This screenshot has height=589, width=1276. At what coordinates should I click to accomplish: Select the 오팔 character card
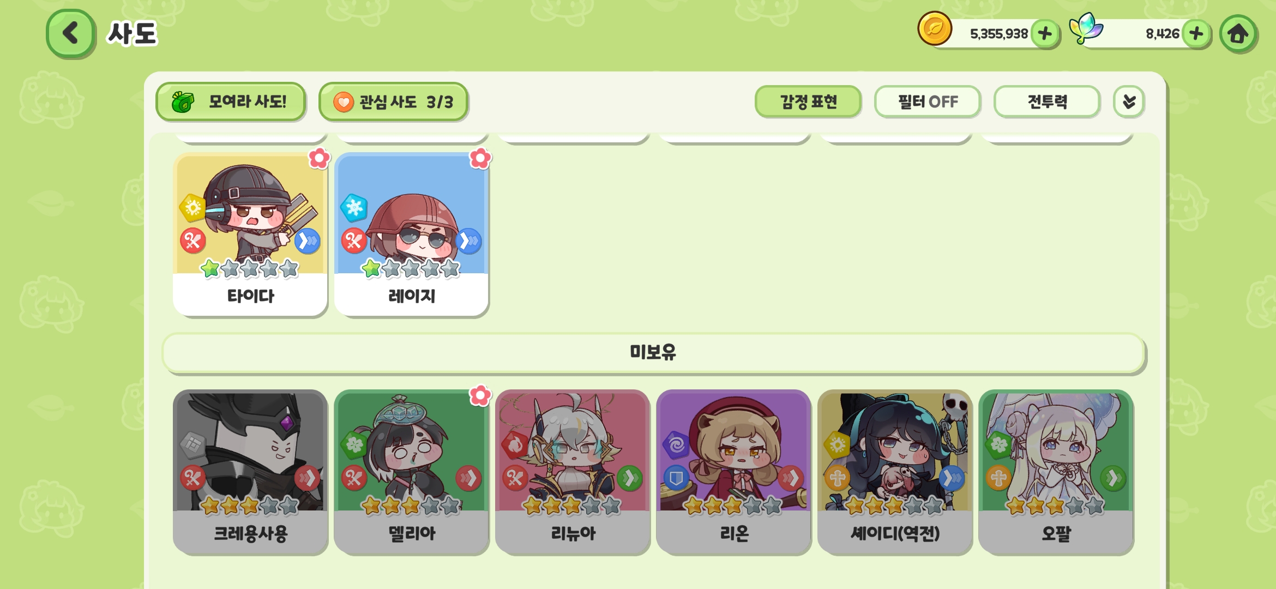[x=1056, y=472]
